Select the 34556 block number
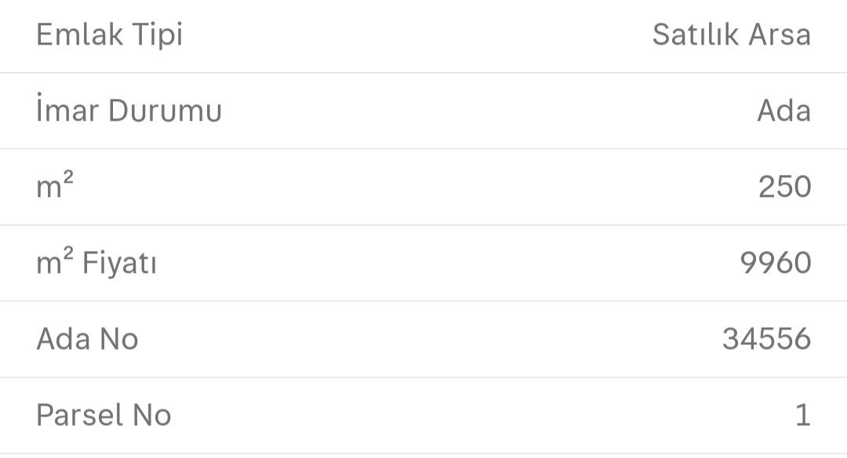This screenshot has height=458, width=847. tap(766, 340)
